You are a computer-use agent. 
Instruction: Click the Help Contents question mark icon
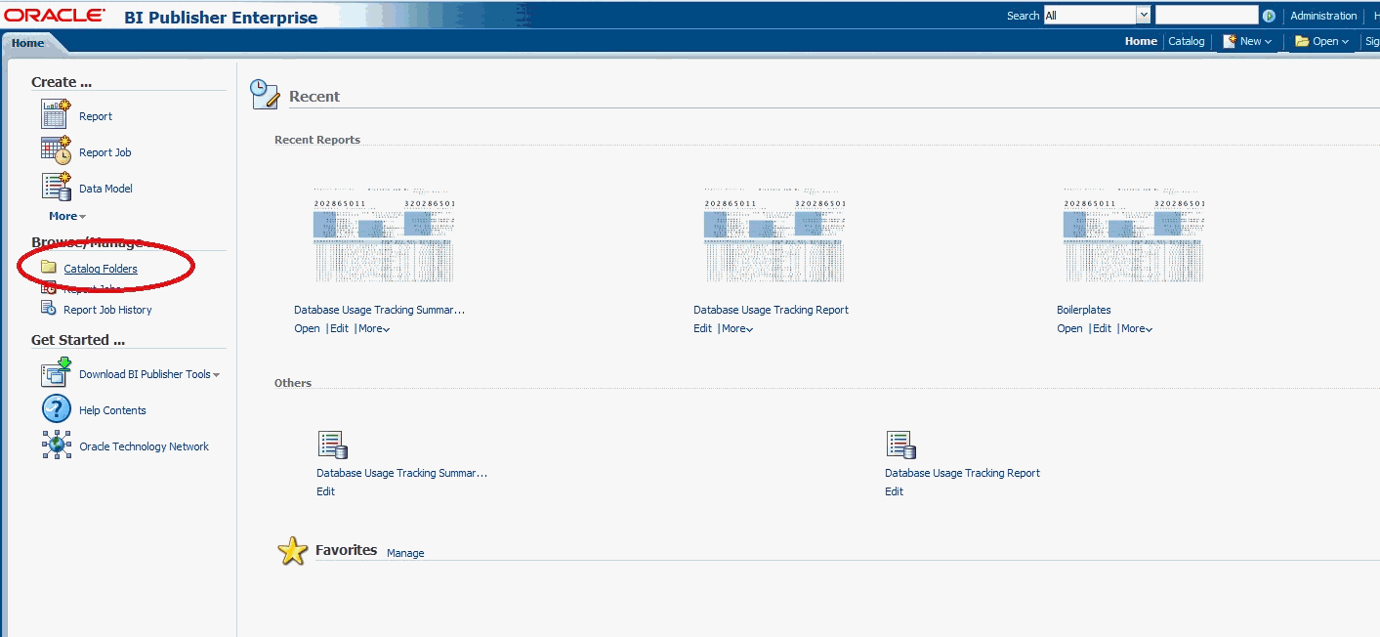57,409
